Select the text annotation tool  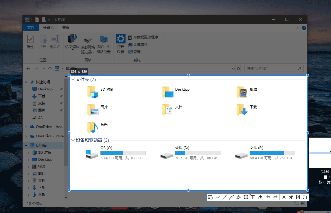tap(253, 197)
